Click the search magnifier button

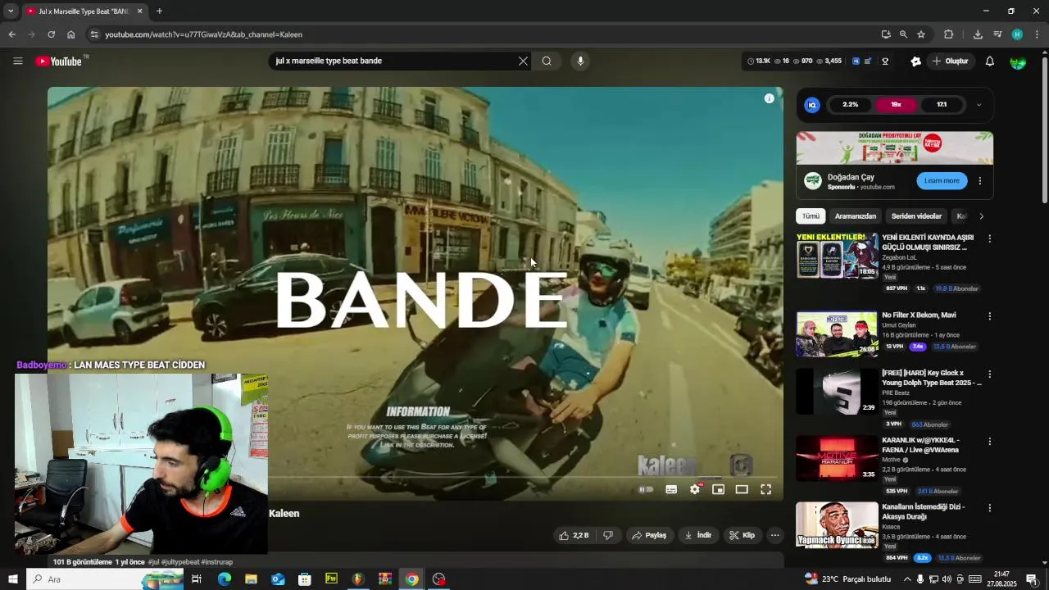point(547,61)
